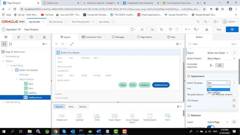The image size is (240, 135).
Task: Collapse Content Body node
Action: (x=7, y=66)
